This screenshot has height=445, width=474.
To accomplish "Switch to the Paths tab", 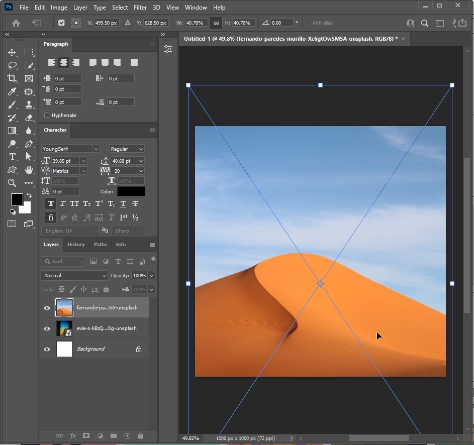I will [x=100, y=245].
